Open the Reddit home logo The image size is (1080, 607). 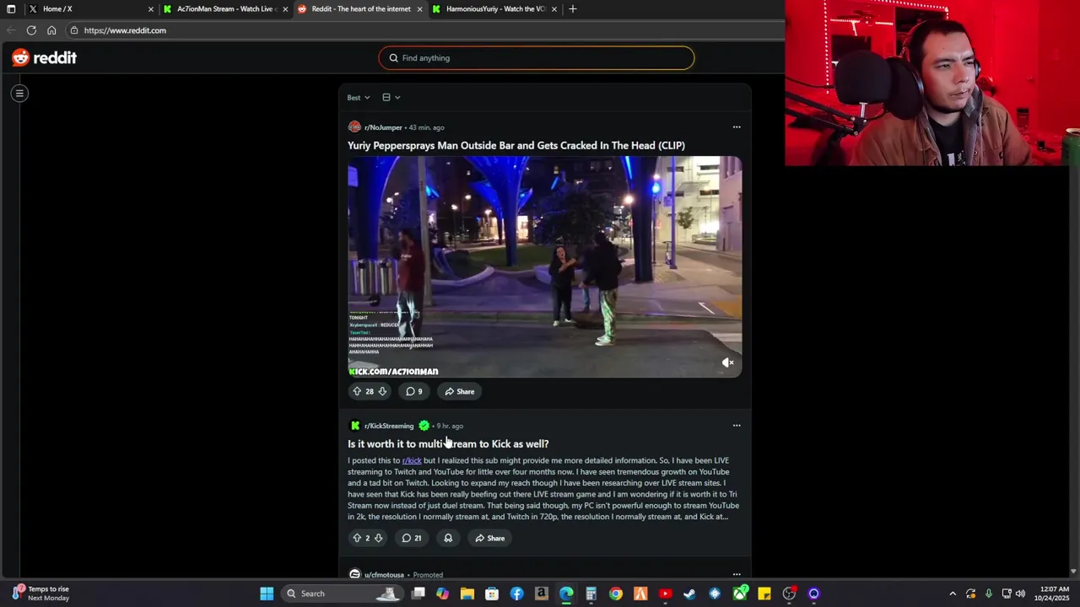44,57
